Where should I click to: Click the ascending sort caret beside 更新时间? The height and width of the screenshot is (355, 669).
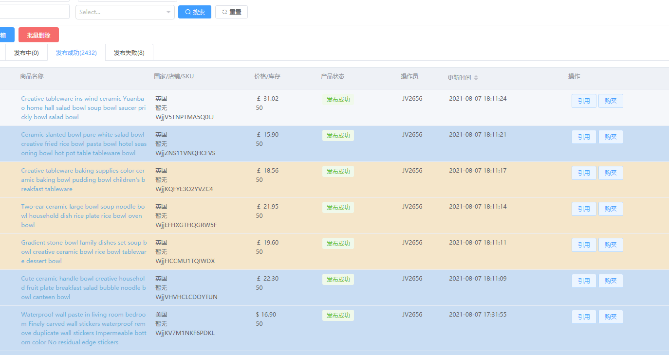pyautogui.click(x=476, y=76)
